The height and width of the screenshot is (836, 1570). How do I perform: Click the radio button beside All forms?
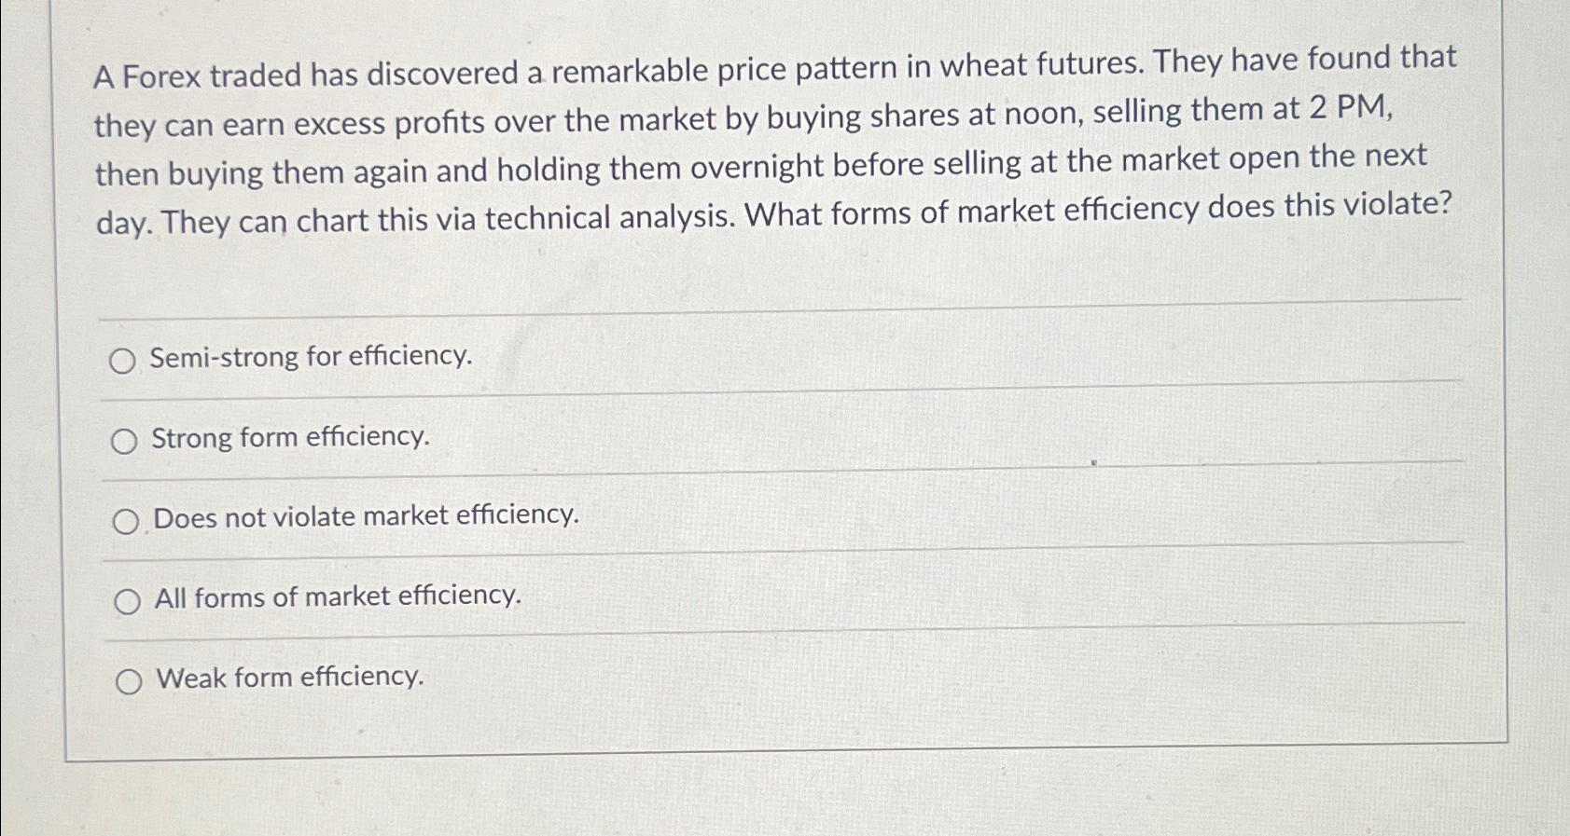128,599
